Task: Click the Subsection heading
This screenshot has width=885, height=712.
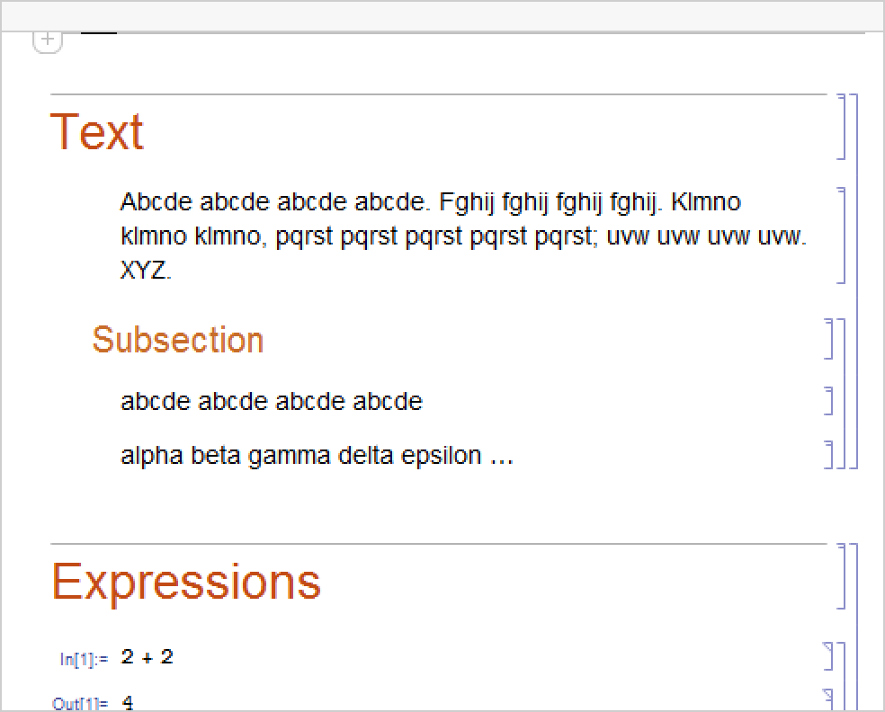Action: click(x=178, y=340)
